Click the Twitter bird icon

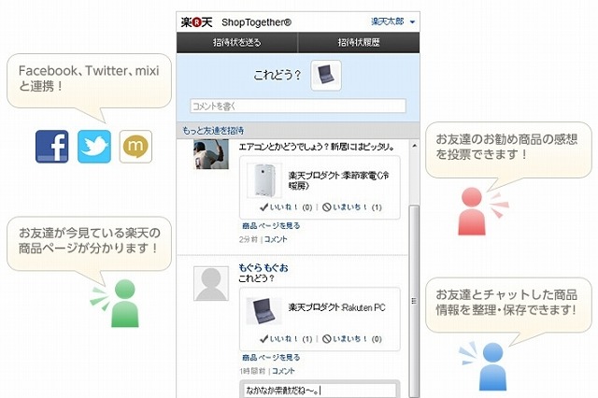click(x=94, y=147)
